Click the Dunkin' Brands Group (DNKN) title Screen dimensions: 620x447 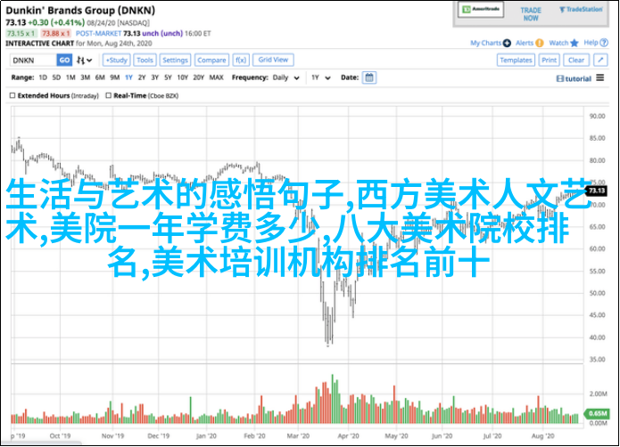coord(80,11)
